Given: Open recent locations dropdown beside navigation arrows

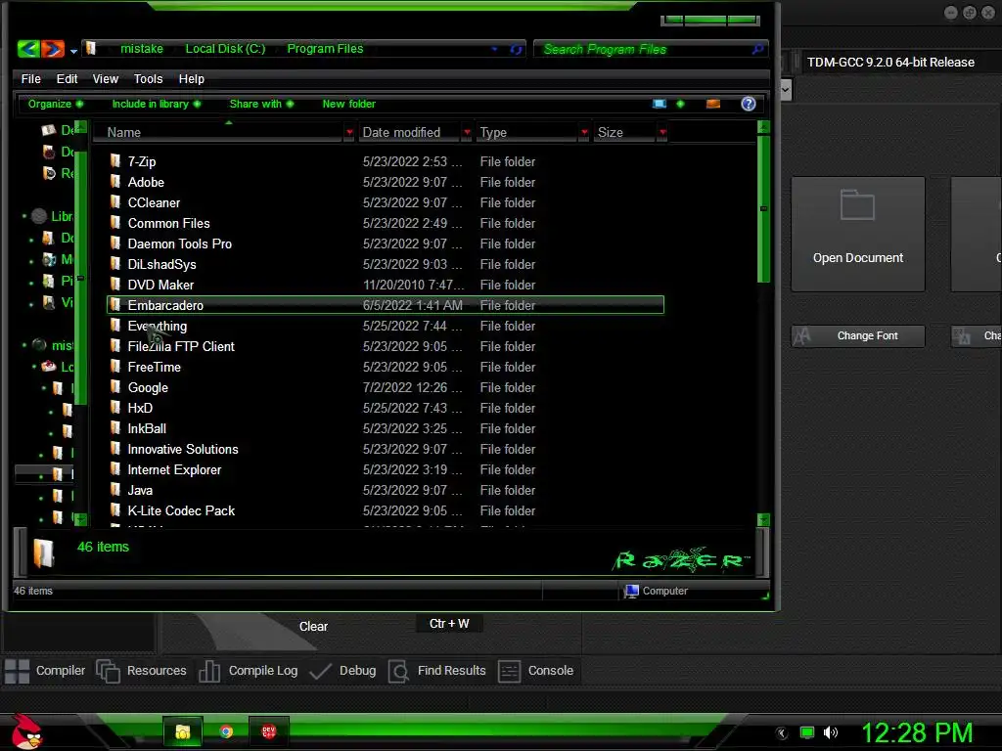Looking at the screenshot, I should coord(73,51).
